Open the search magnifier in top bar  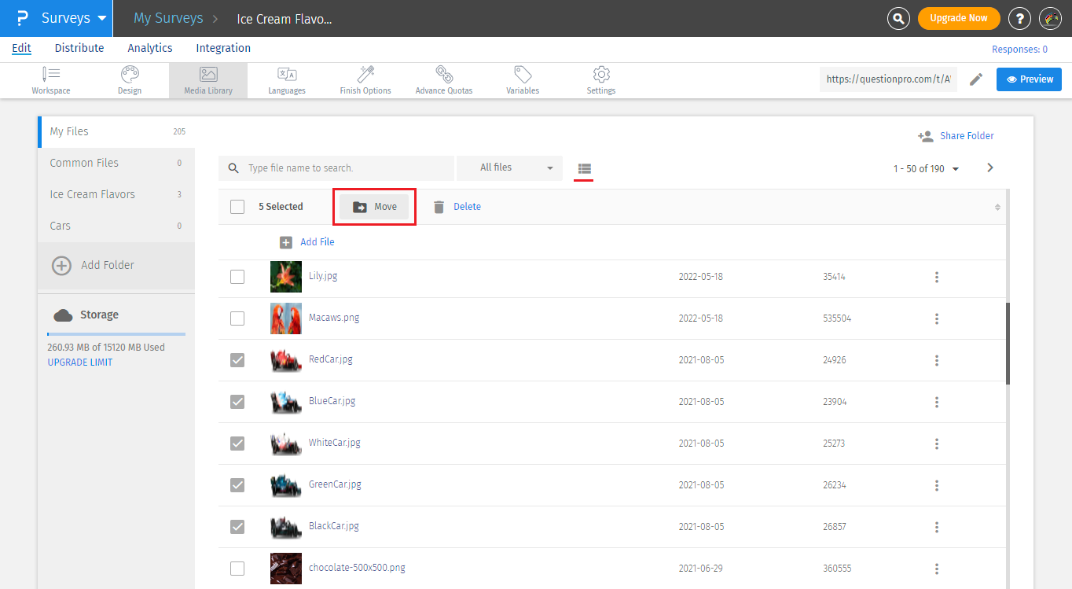(x=898, y=18)
